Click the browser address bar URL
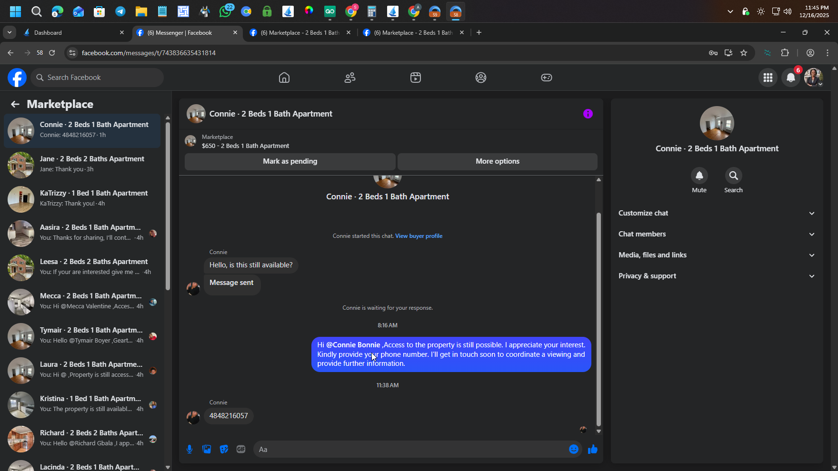The height and width of the screenshot is (471, 838). point(149,53)
